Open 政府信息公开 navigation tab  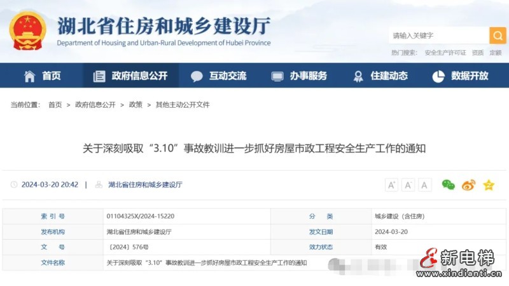click(x=131, y=75)
